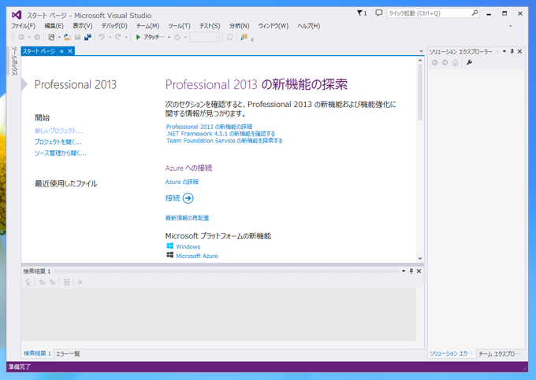Click in the クイック起動 search field
Image resolution: width=536 pixels, height=380 pixels.
tap(429, 13)
